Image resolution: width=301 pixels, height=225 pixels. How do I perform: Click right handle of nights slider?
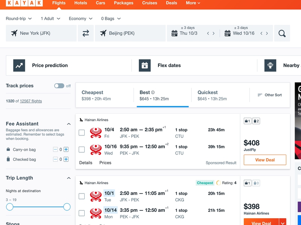(67, 207)
